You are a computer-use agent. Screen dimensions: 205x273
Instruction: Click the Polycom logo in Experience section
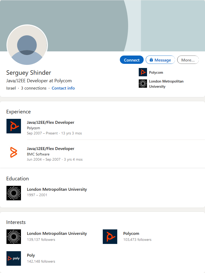[13, 126]
